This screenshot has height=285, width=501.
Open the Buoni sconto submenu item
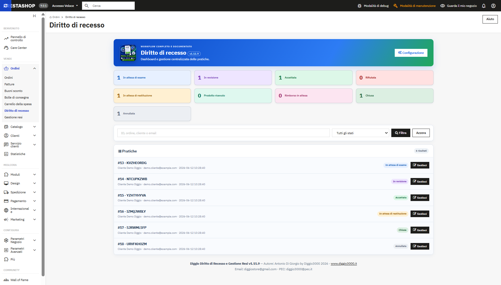pos(13,91)
